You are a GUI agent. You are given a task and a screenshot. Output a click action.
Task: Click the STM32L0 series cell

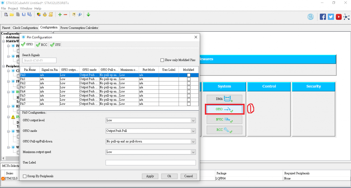(x=11, y=178)
